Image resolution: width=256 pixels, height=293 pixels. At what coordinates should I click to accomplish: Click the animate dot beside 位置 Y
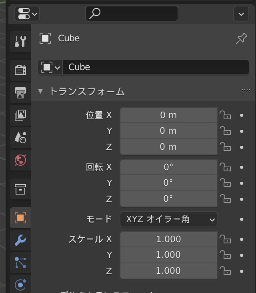tap(242, 131)
